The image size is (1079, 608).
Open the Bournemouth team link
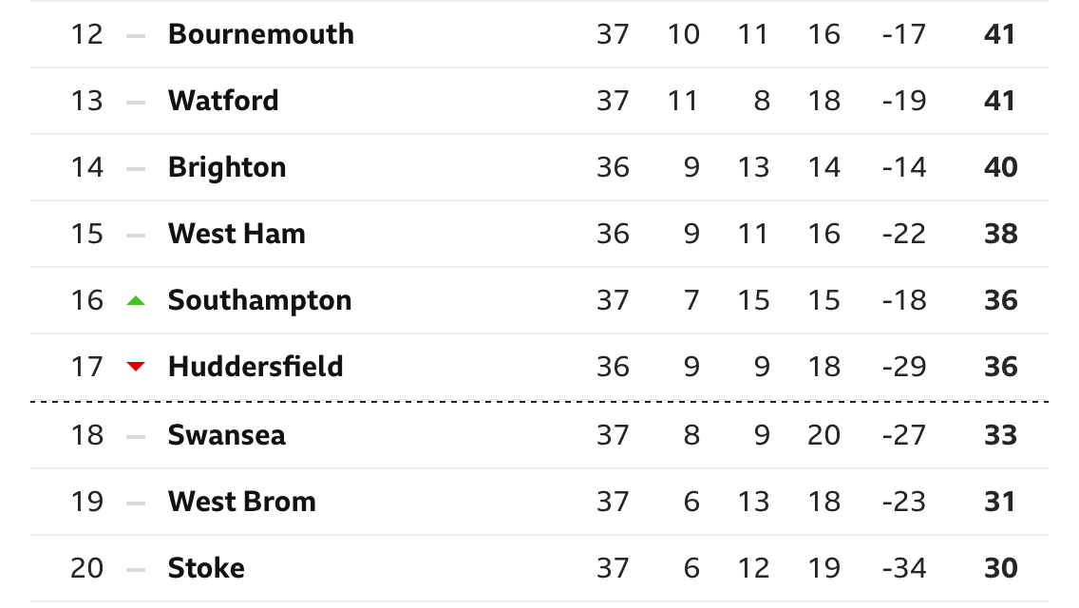pyautogui.click(x=261, y=34)
